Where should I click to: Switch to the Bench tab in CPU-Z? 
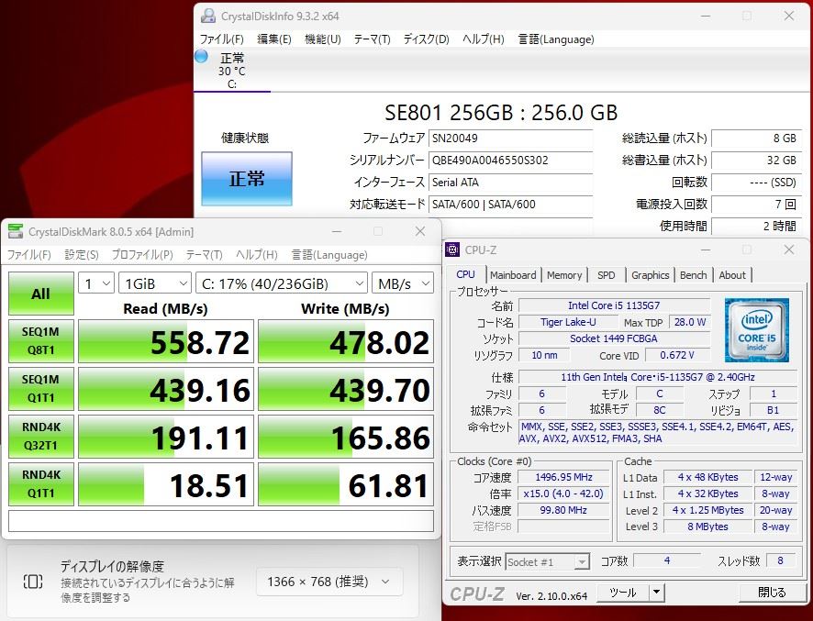[693, 275]
